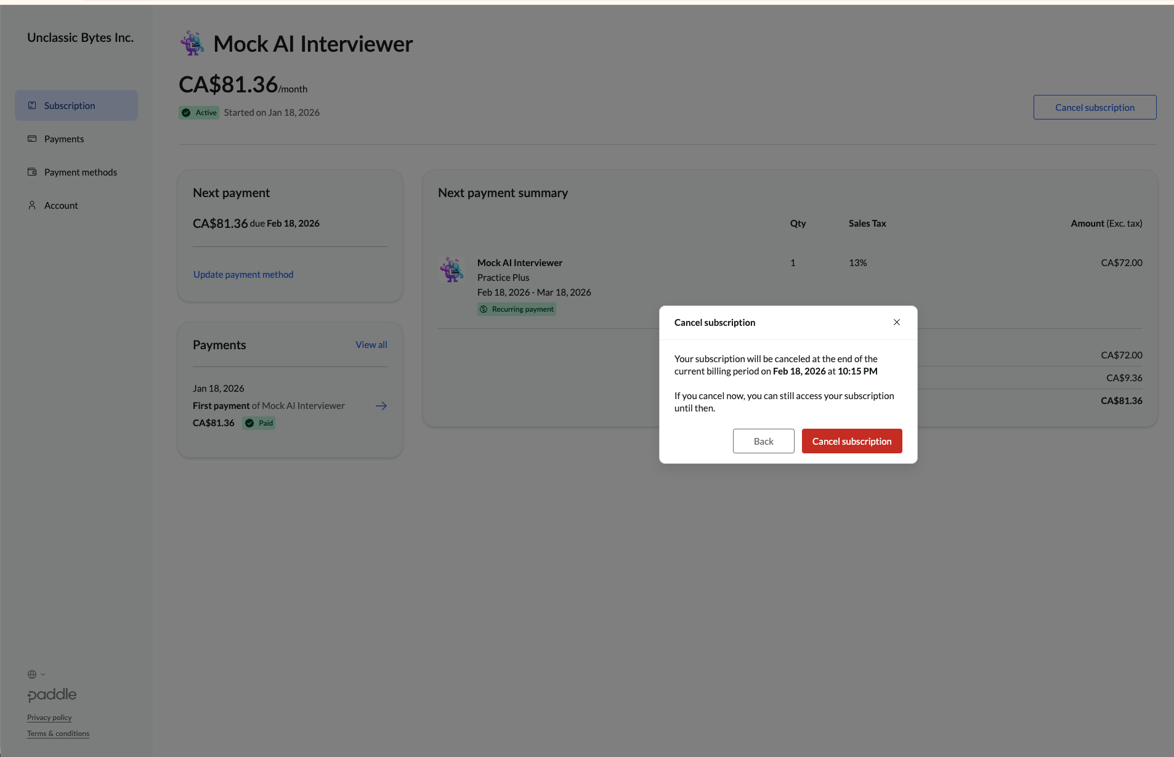Open the globe language selector icon

point(31,674)
